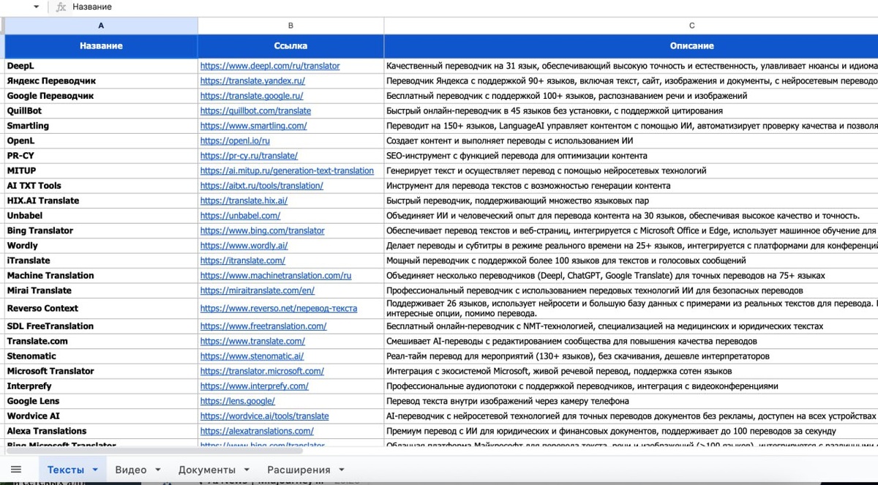Open the reverso.net перевод-текста link
The image size is (878, 485).
point(279,308)
